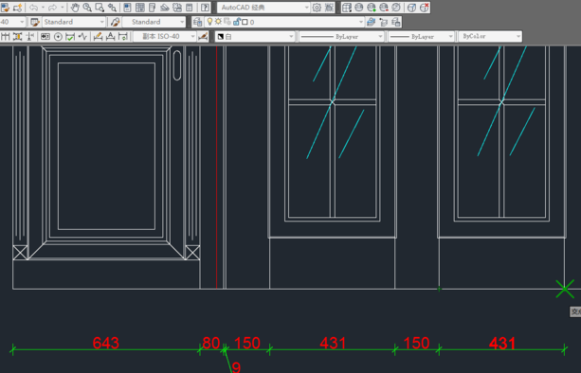Select the Dimension Text Edit tool
This screenshot has width=581, height=373.
[x=111, y=36]
